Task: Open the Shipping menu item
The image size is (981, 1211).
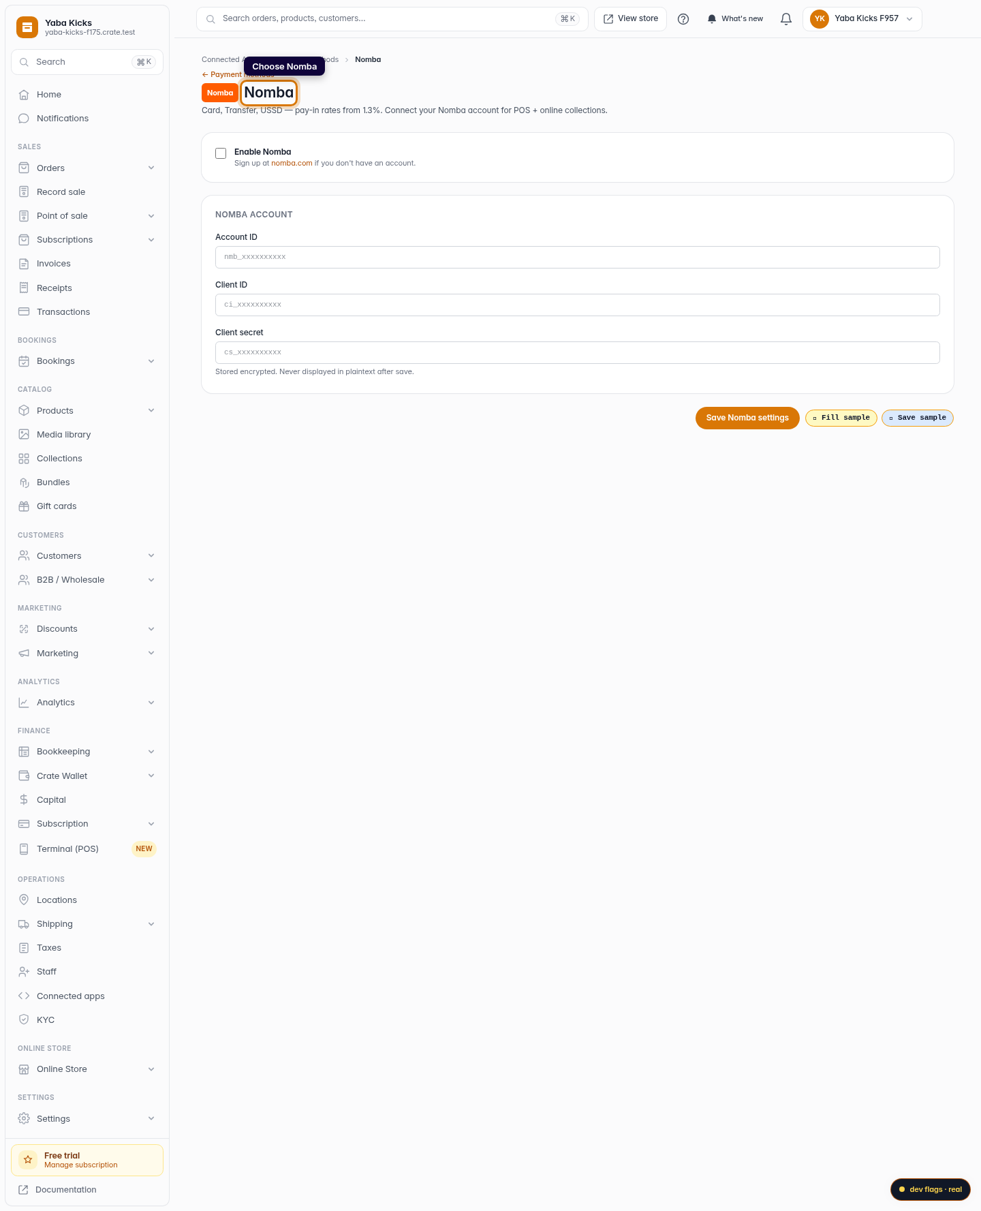Action: tap(87, 924)
